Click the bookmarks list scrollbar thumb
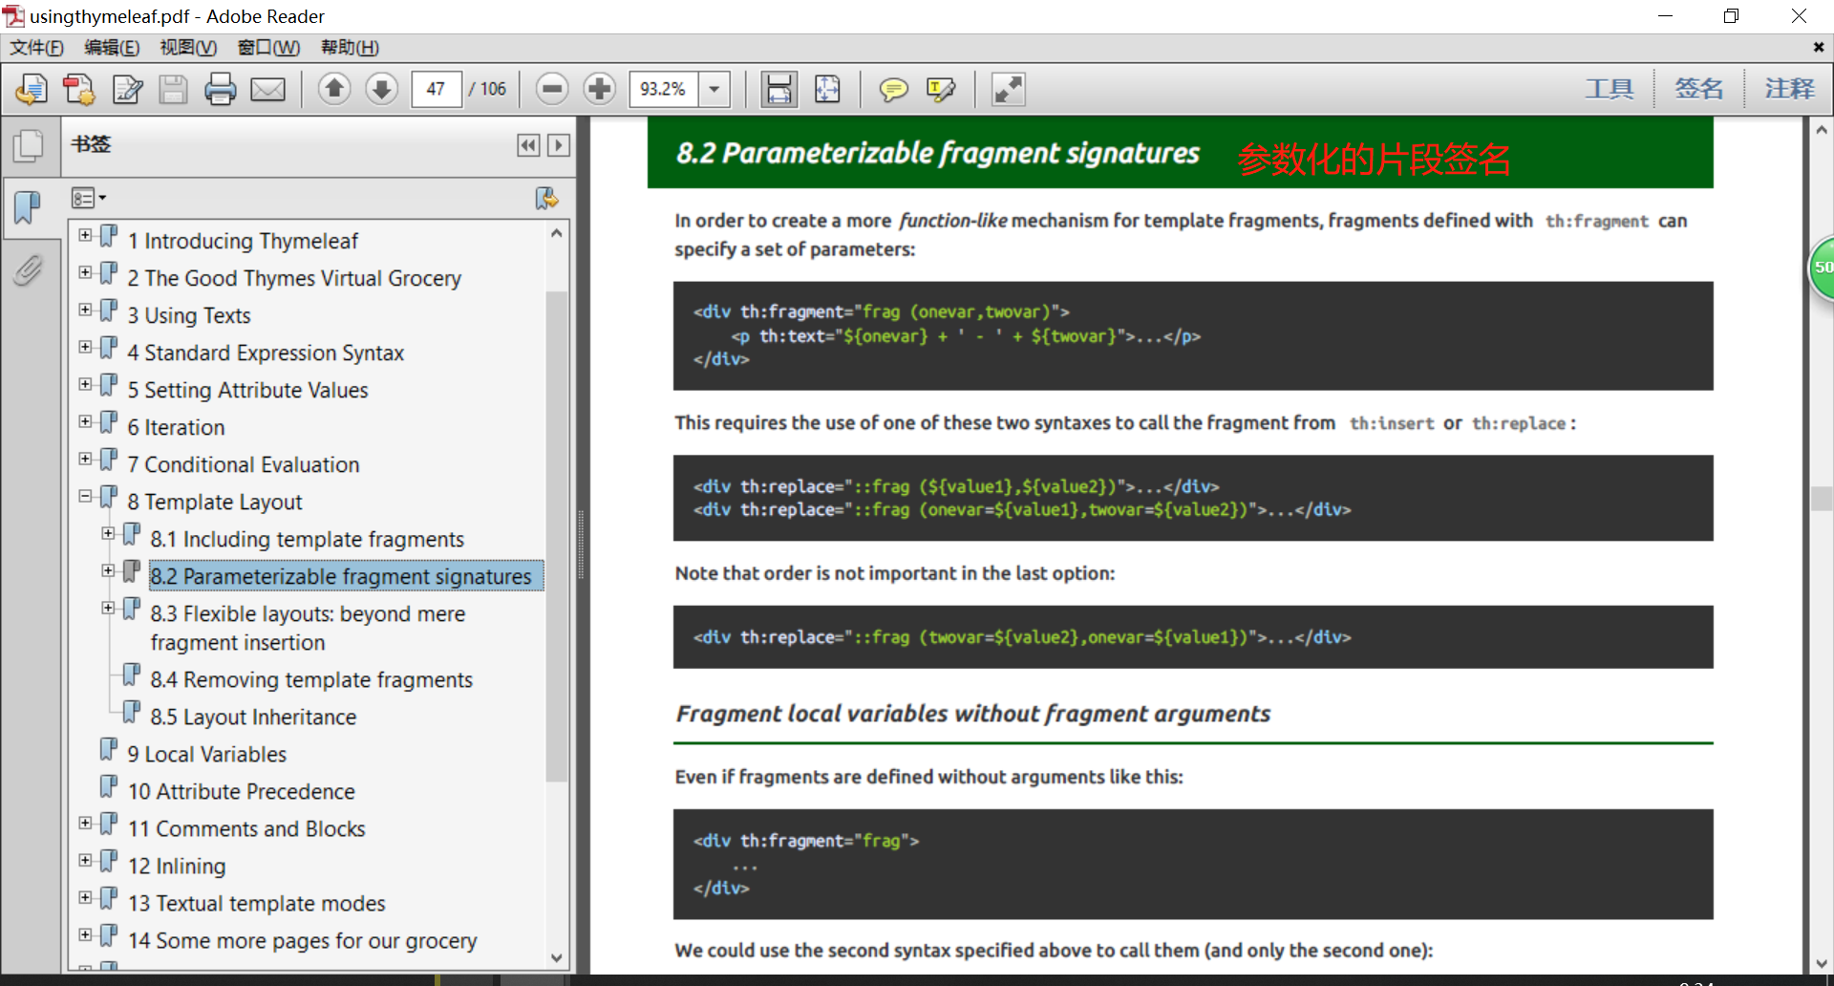 pyautogui.click(x=556, y=535)
